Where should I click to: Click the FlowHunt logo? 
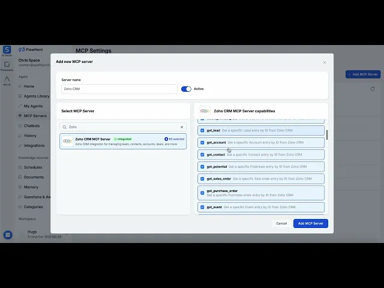[x=31, y=49]
